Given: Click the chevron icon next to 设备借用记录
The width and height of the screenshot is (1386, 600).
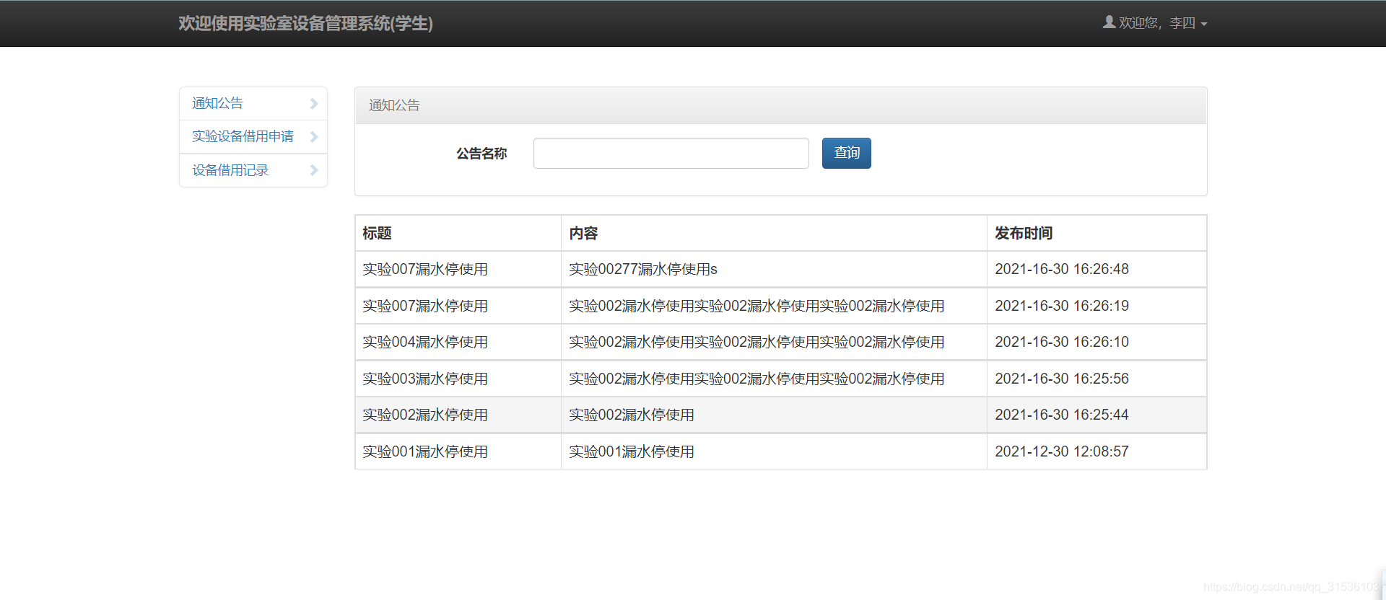Looking at the screenshot, I should pos(314,170).
